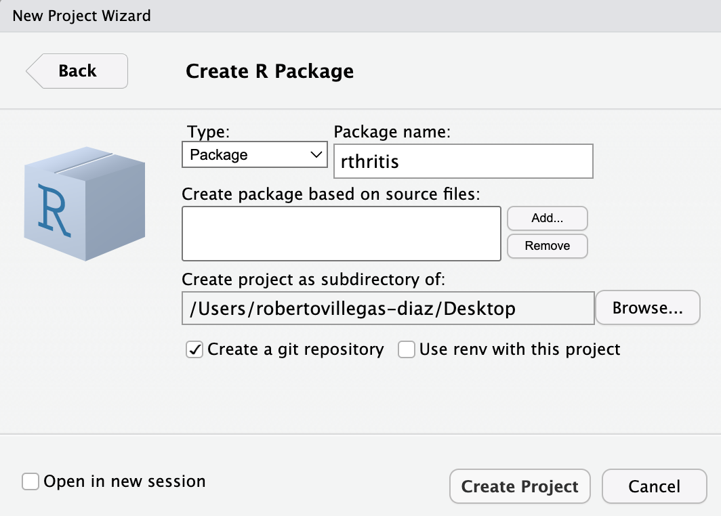Enable Use renv with this project
721x516 pixels.
[407, 350]
